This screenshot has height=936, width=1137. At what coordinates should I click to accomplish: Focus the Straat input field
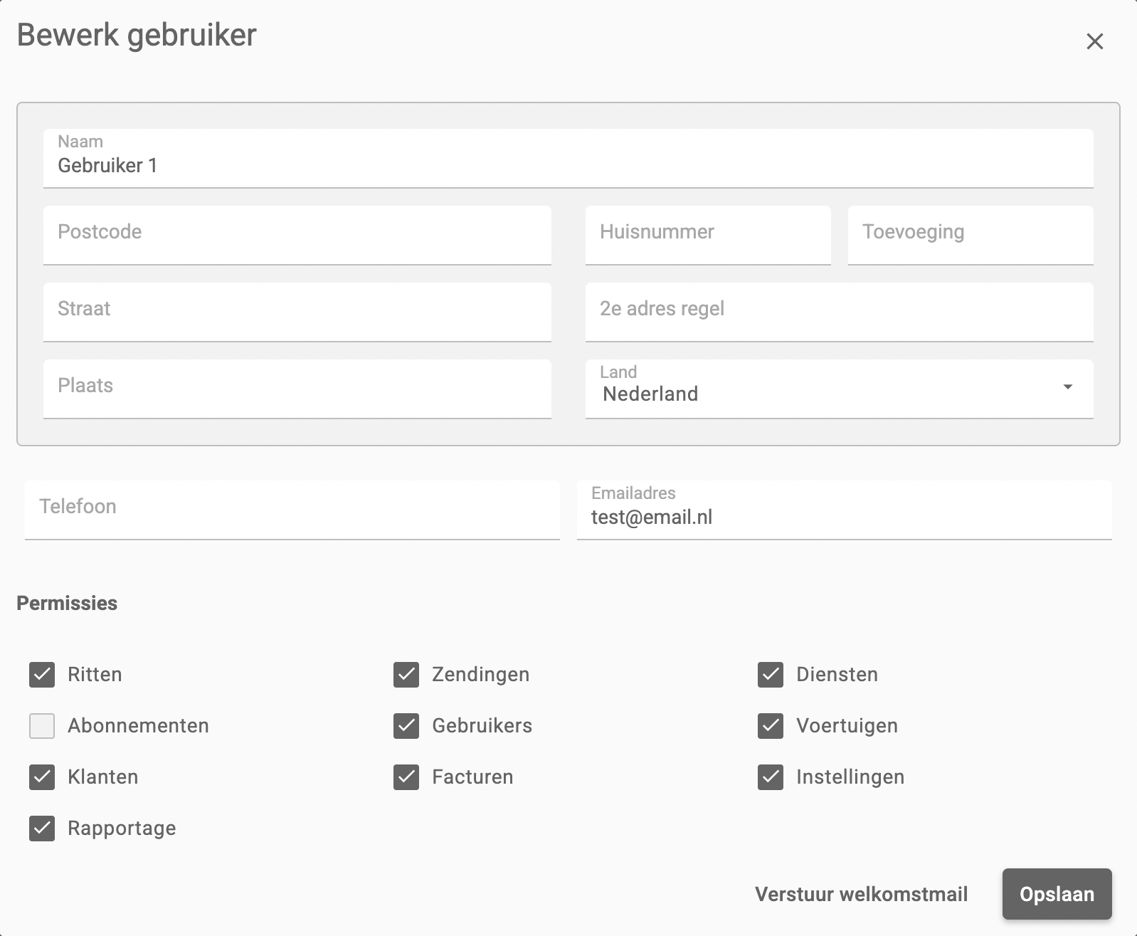(x=297, y=312)
